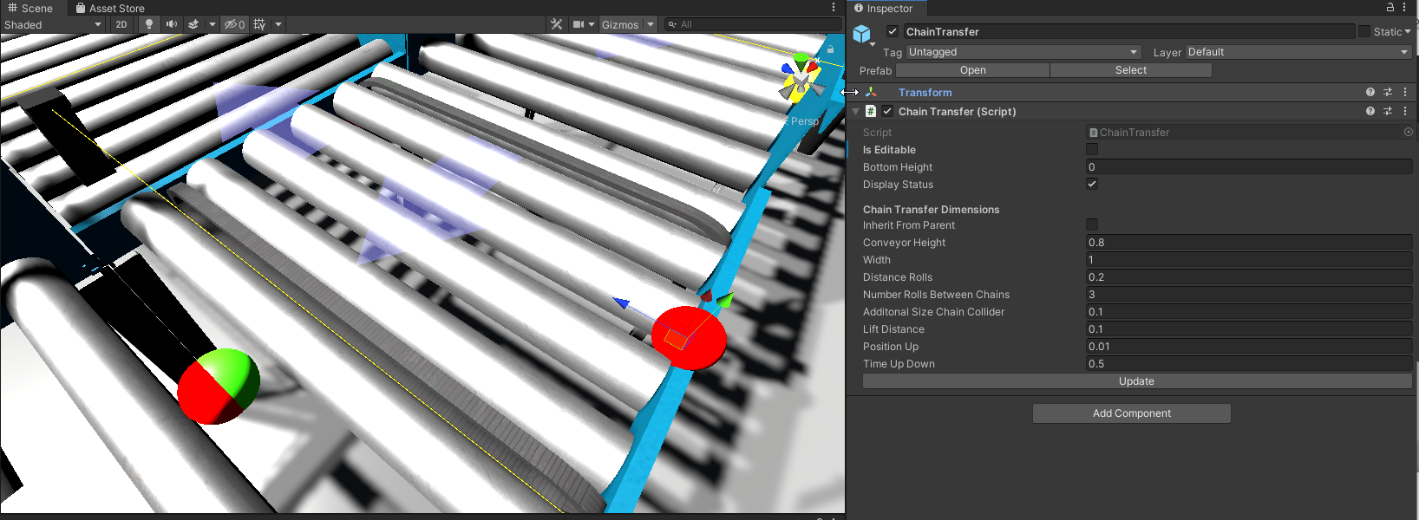Collapse the Chain Transfer (Script) component

(855, 111)
